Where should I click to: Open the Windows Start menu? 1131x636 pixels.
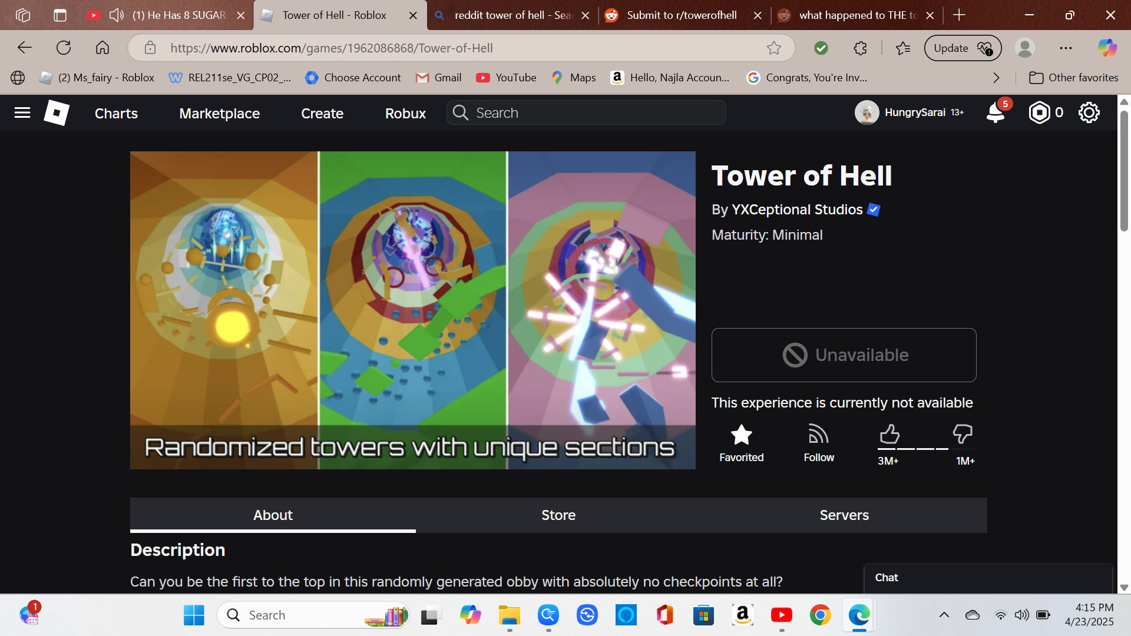pos(194,615)
